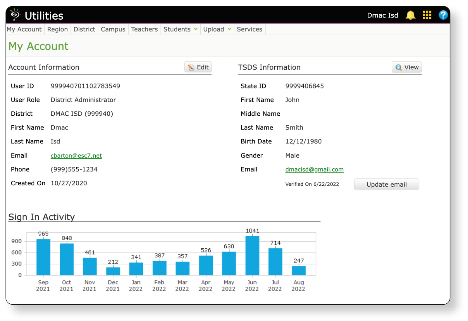Open the Services menu item

tap(250, 29)
